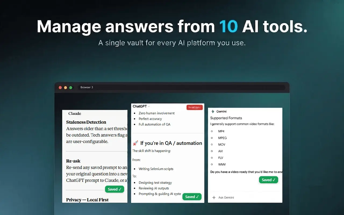Click the Claude panel title

pos(75,114)
